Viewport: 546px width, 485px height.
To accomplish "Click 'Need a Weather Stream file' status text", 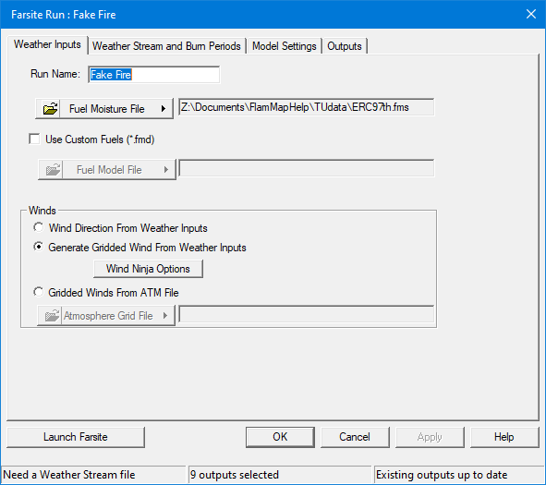I will point(69,475).
